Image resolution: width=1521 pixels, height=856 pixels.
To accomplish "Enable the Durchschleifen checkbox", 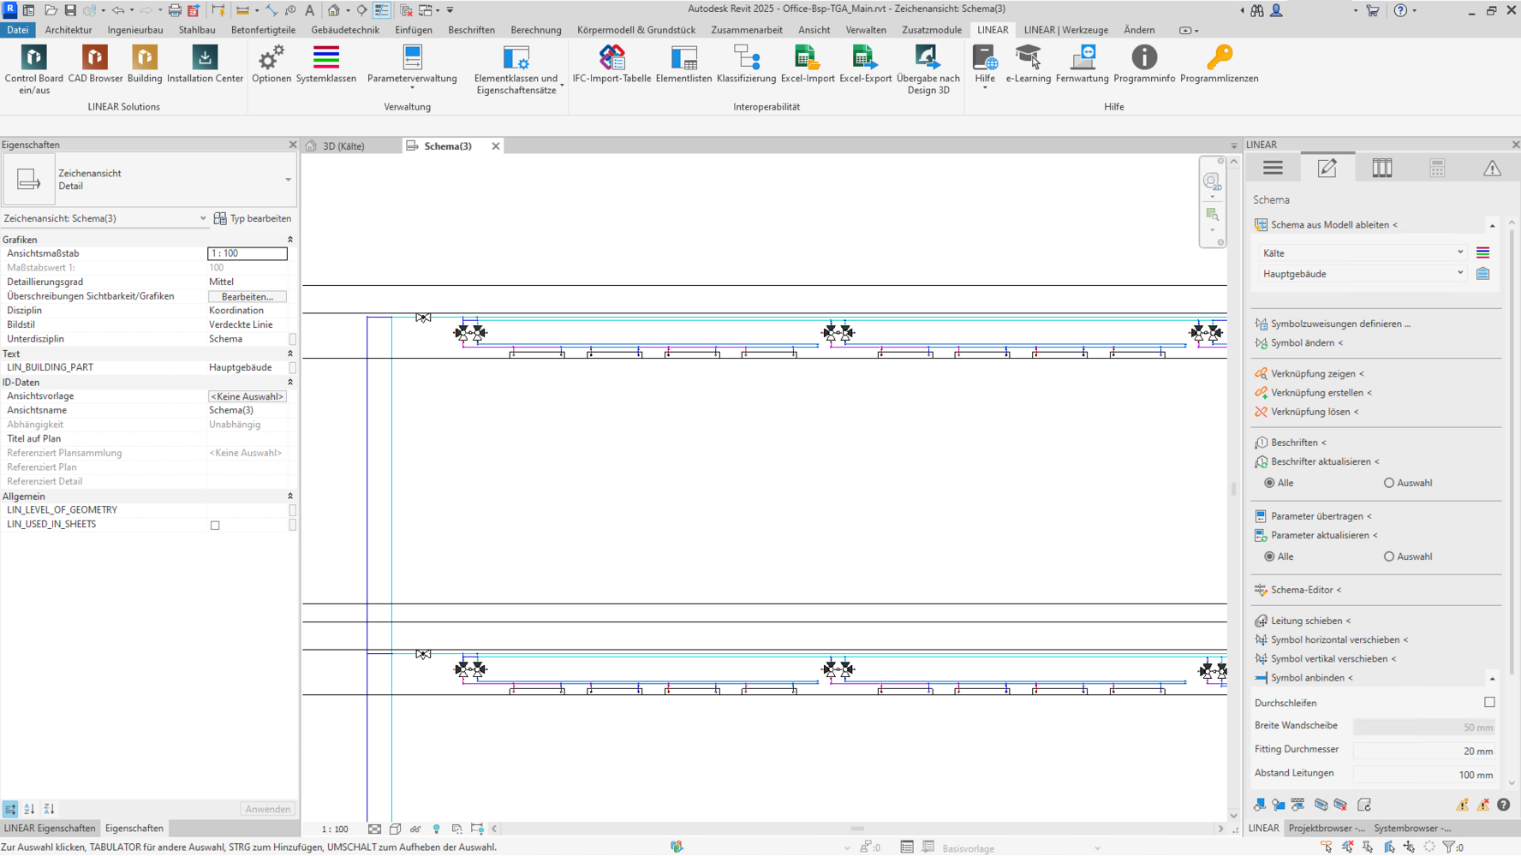I will coord(1489,703).
